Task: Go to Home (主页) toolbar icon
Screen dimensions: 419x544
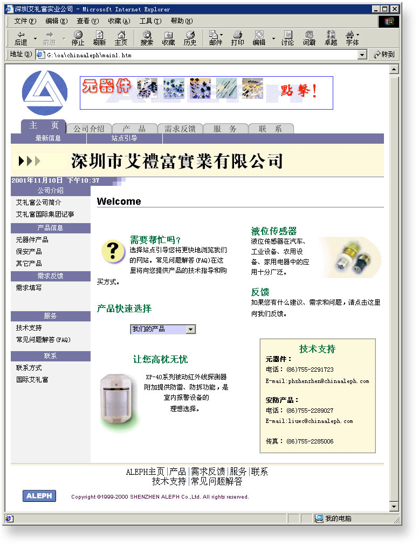Action: tap(121, 38)
